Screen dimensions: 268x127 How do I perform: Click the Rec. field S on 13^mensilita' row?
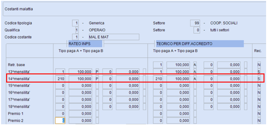pyautogui.click(x=259, y=72)
